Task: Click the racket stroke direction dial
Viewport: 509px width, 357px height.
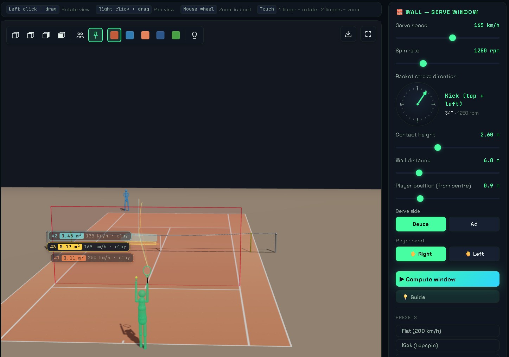Action: coord(418,104)
